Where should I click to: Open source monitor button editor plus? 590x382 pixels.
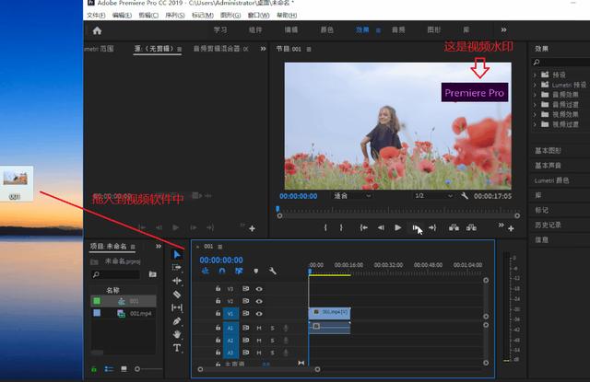click(252, 228)
